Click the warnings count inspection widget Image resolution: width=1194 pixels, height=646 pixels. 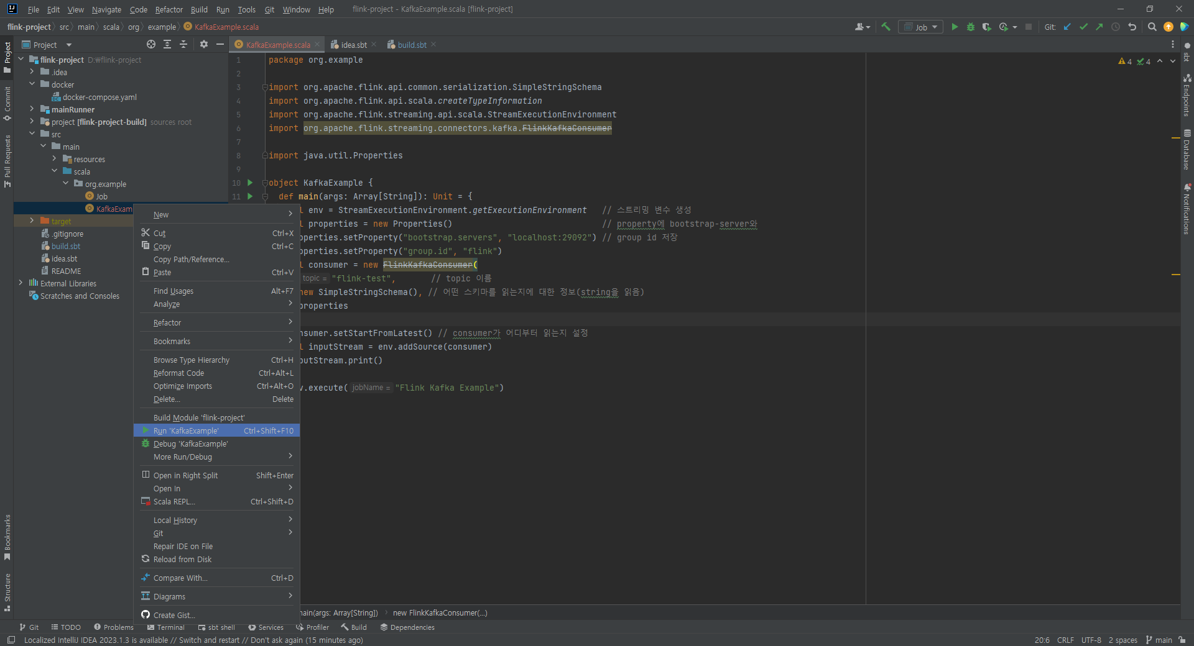point(1125,61)
